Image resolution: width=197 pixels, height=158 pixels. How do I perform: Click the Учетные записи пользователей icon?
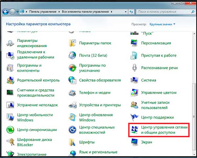[x=134, y=105]
